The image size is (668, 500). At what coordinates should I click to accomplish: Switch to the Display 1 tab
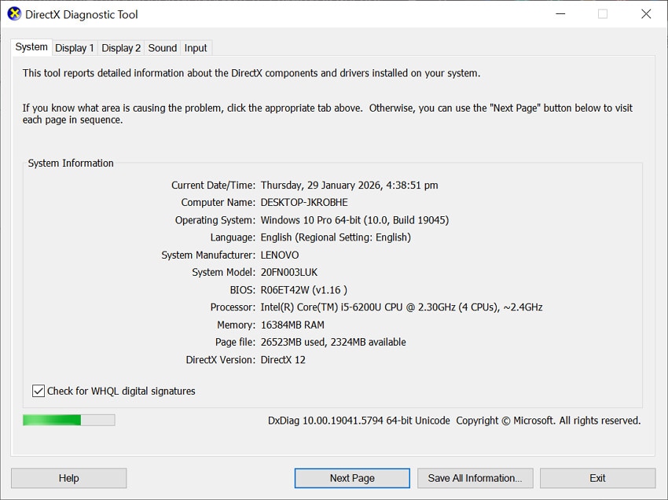(75, 48)
